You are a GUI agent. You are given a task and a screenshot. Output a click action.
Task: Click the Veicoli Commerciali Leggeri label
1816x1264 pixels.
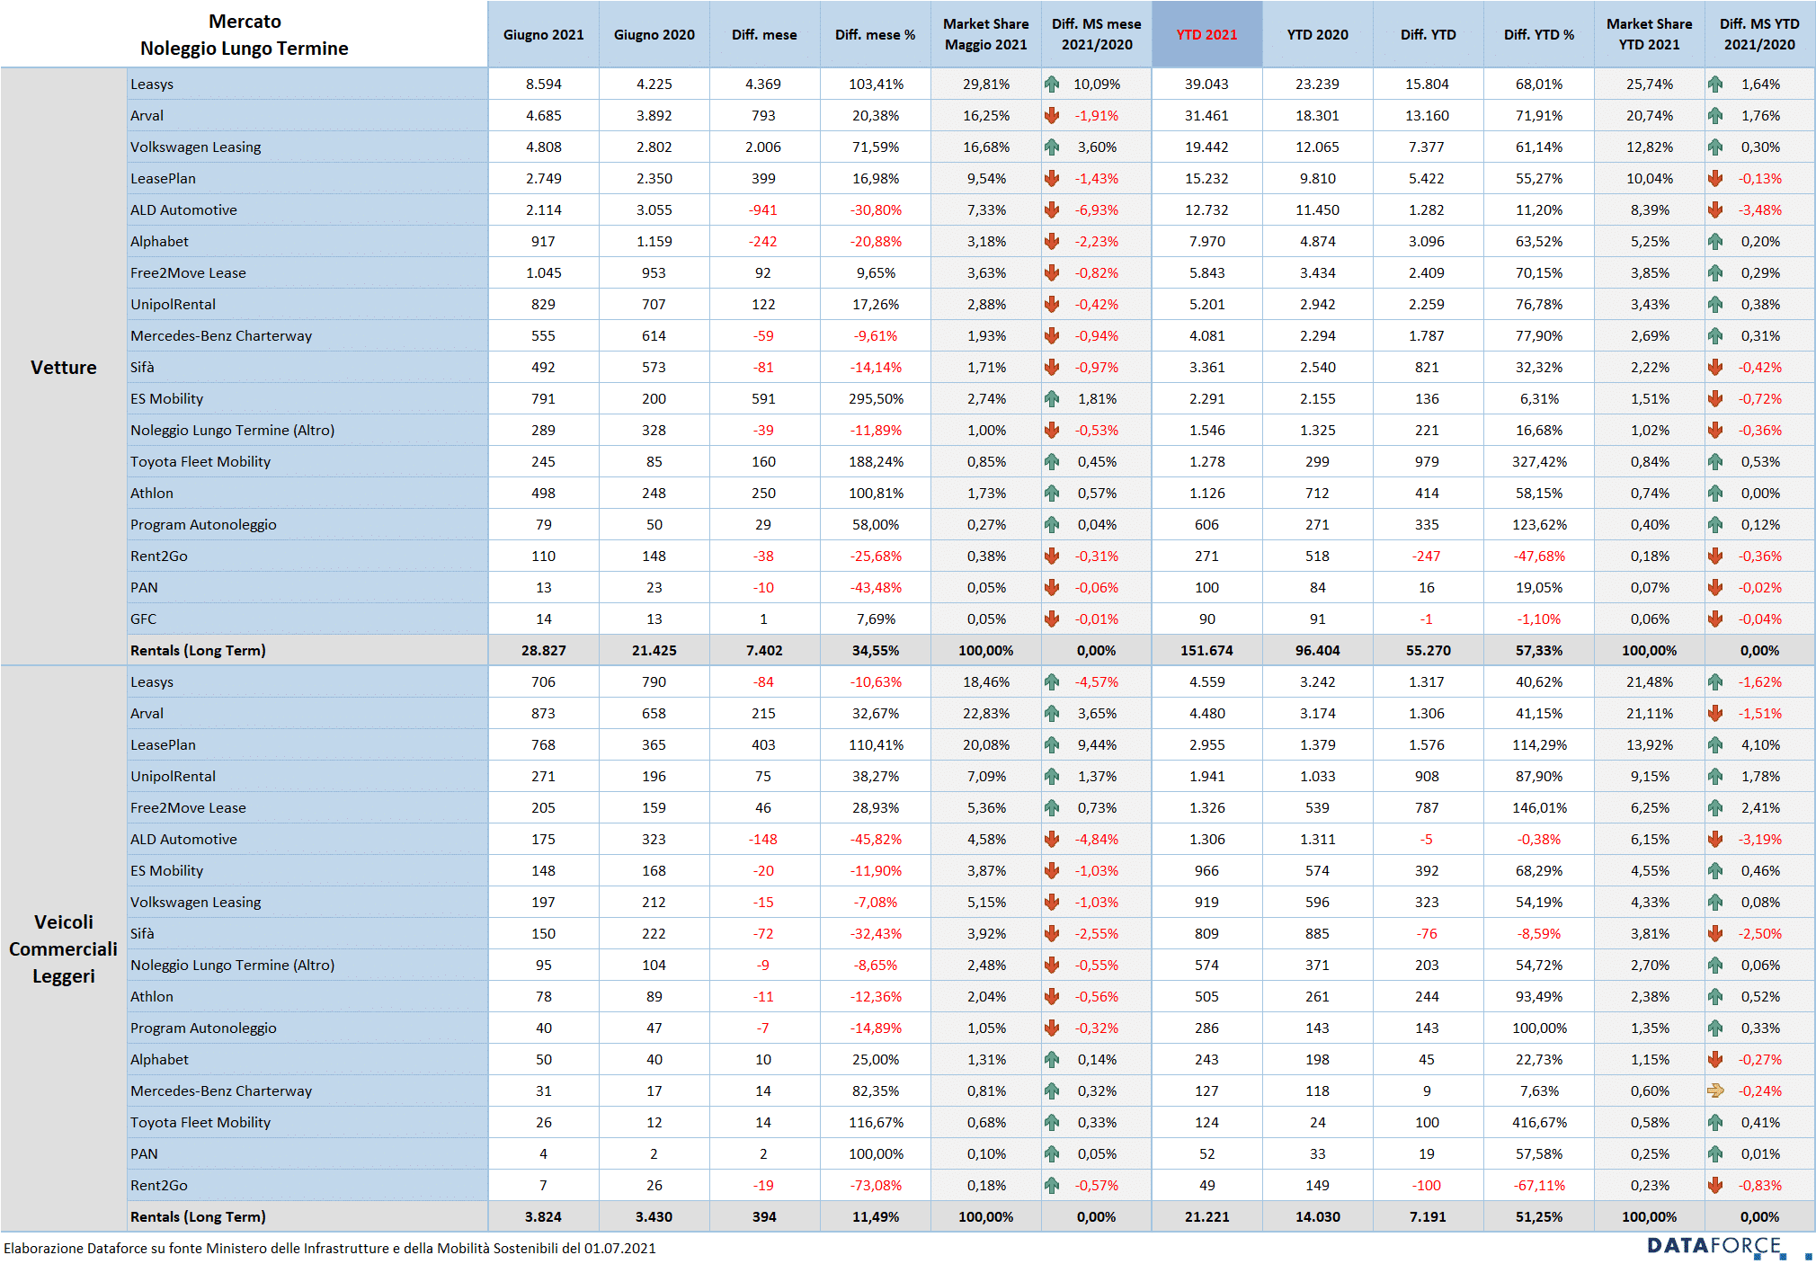tap(64, 948)
